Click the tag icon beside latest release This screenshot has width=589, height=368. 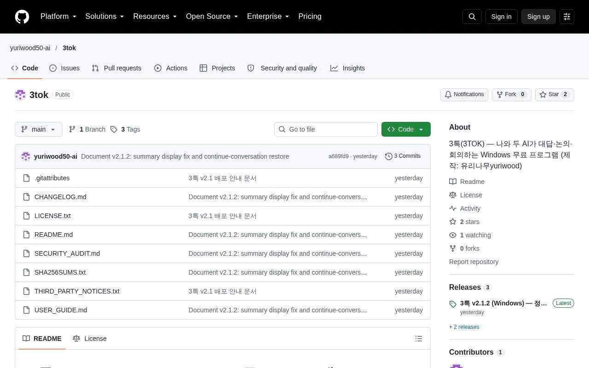453,304
